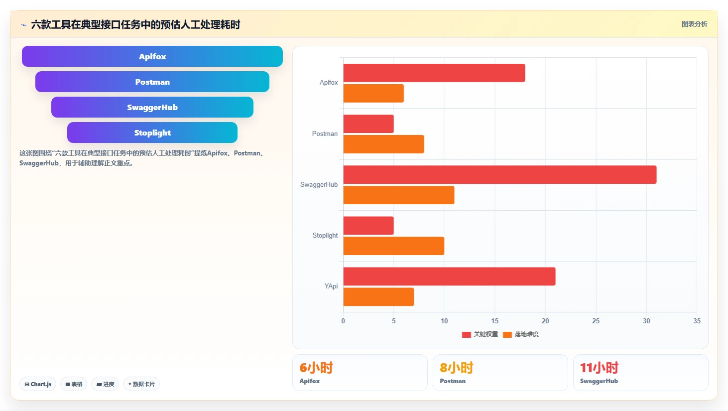Click the orange Stoplight bar in the chart
The width and height of the screenshot is (728, 411).
point(394,246)
